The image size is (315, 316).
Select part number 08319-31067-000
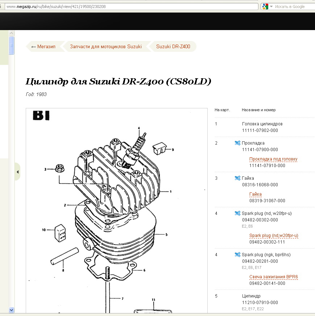pos(267,200)
